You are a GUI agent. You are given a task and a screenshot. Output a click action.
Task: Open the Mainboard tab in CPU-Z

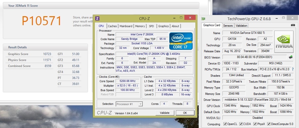[x=126, y=26]
